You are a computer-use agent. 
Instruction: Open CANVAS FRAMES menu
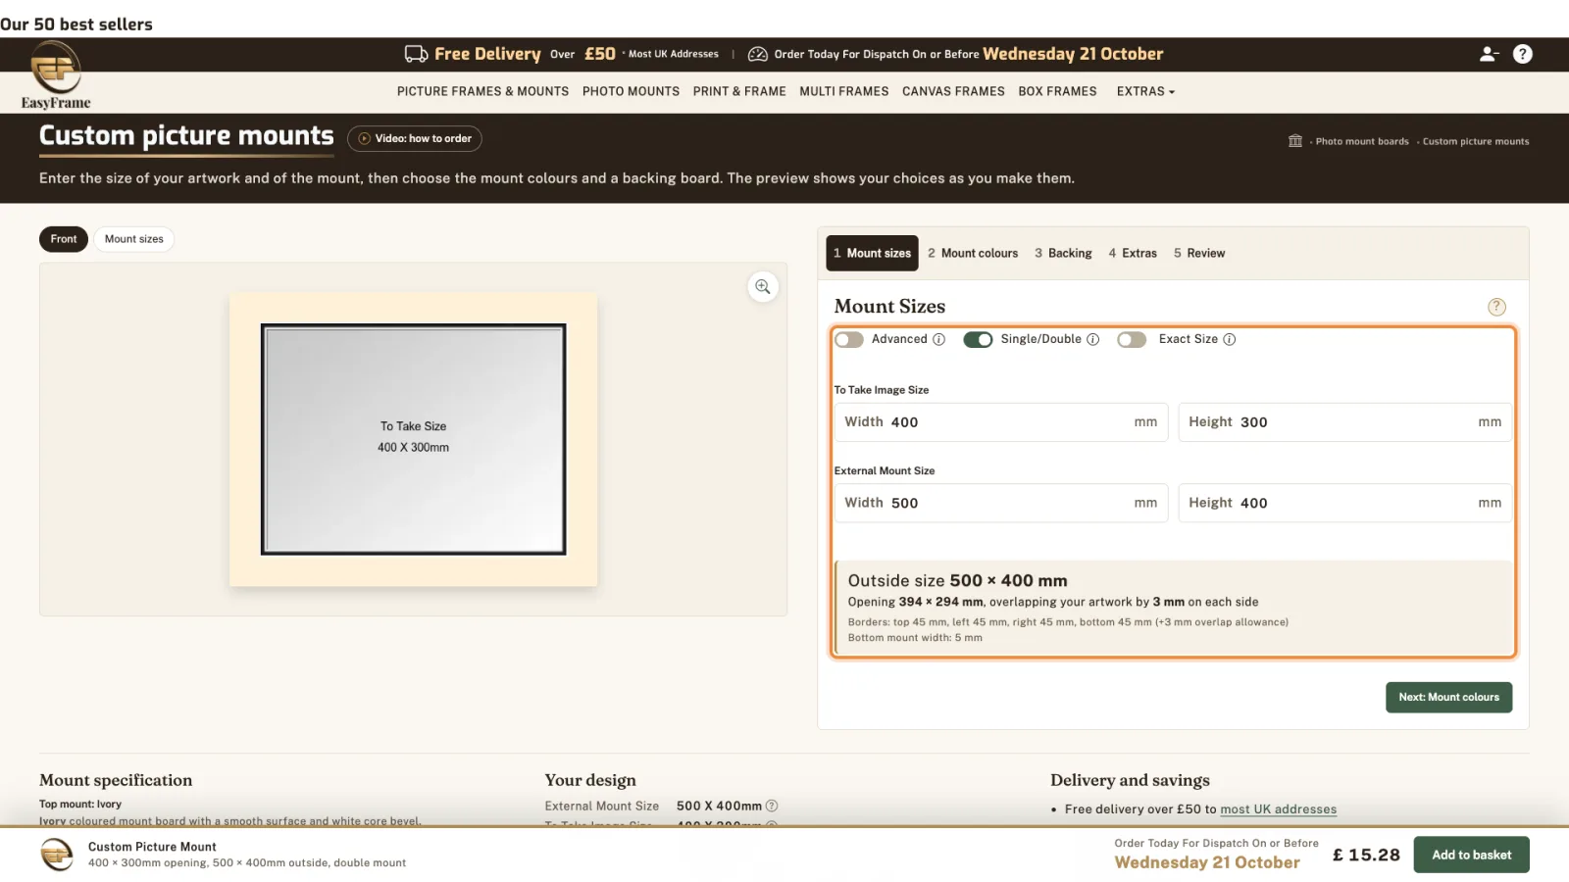click(x=953, y=91)
